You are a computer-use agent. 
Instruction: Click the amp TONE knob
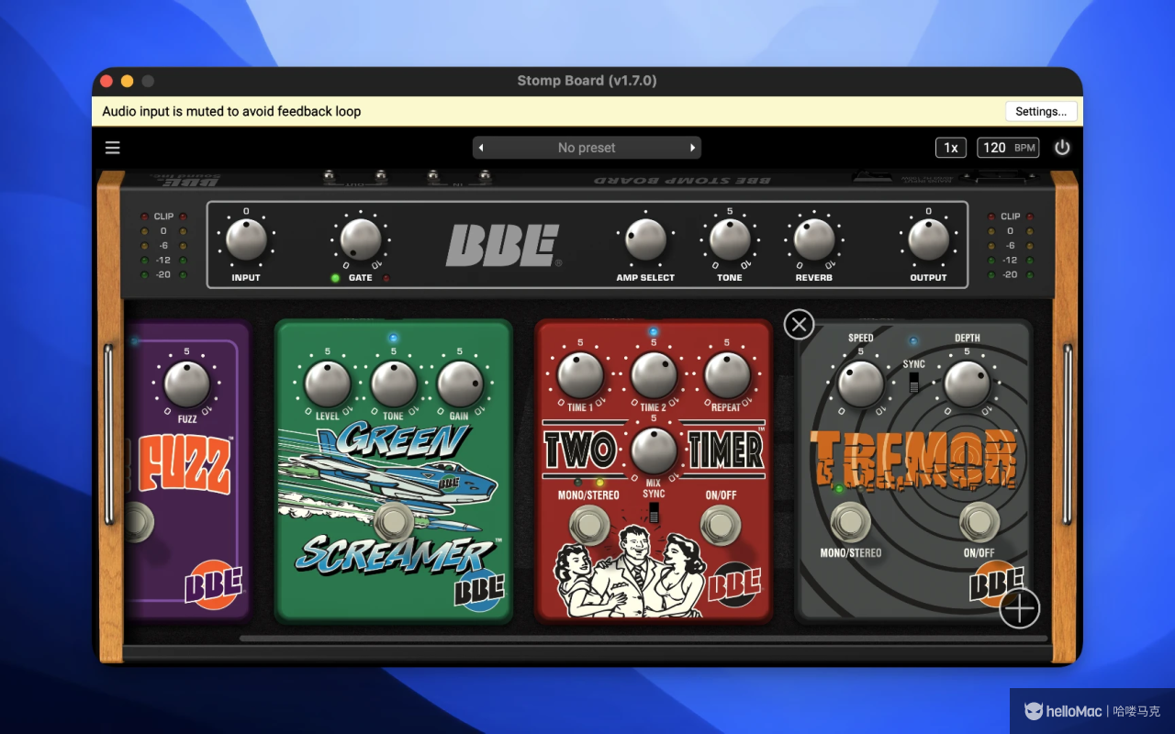[x=730, y=240]
